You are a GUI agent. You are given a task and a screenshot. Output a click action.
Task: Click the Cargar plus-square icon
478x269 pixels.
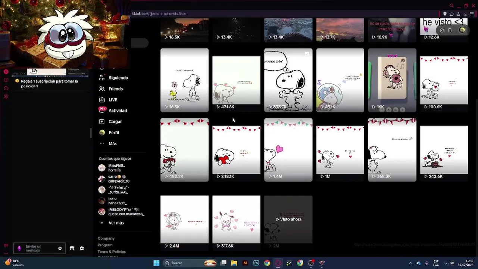pos(101,121)
